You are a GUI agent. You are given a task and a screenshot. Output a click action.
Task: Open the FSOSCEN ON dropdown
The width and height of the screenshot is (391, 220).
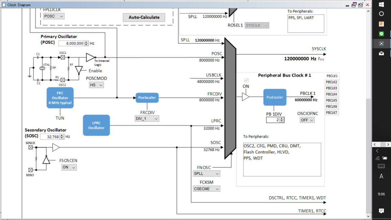[x=69, y=167]
